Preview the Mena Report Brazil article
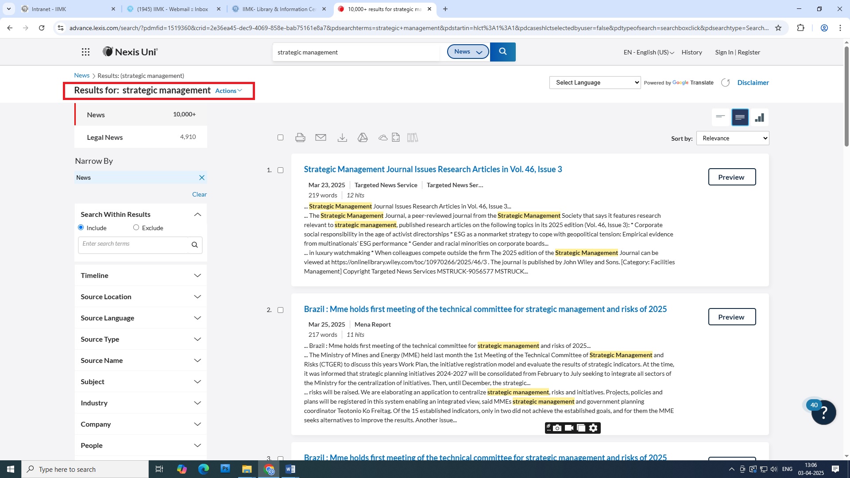Image resolution: width=850 pixels, height=478 pixels. coord(731,317)
